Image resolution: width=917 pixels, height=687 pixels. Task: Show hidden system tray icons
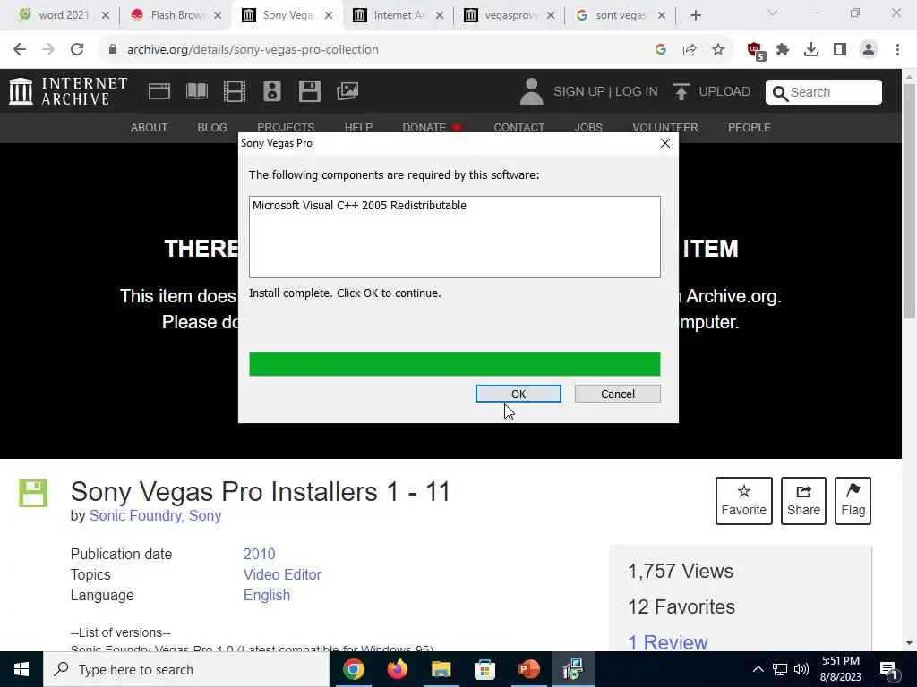tap(758, 669)
